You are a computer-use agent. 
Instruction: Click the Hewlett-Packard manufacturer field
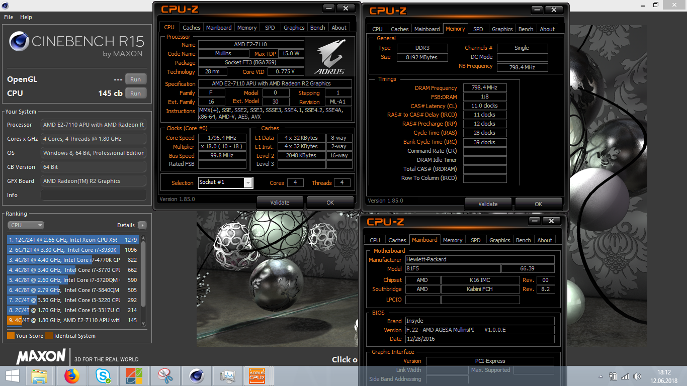480,260
